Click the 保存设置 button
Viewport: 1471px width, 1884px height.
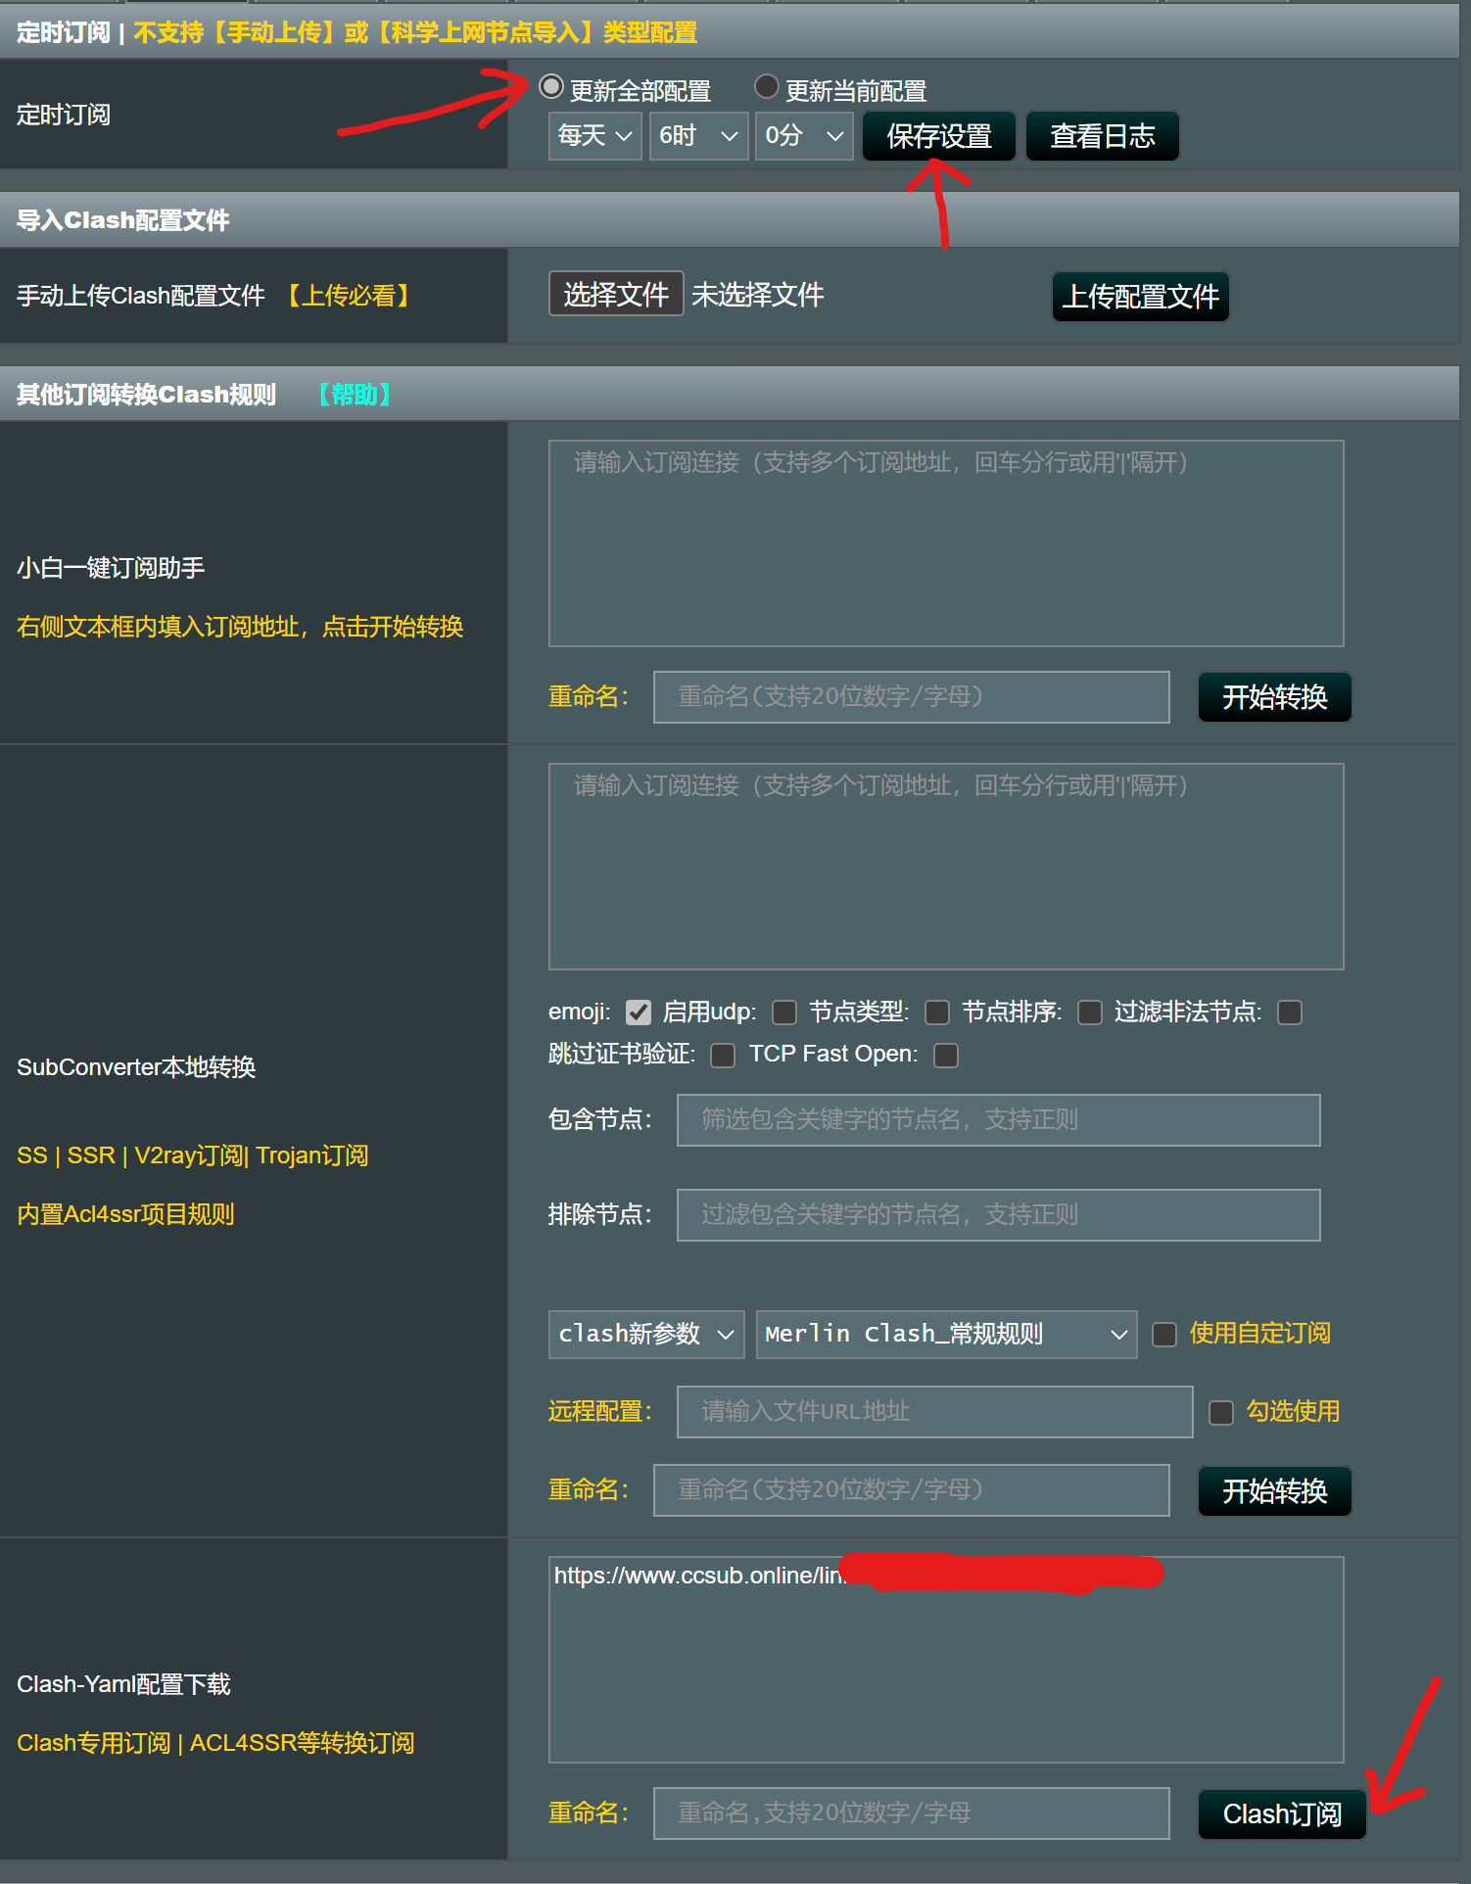(x=938, y=136)
